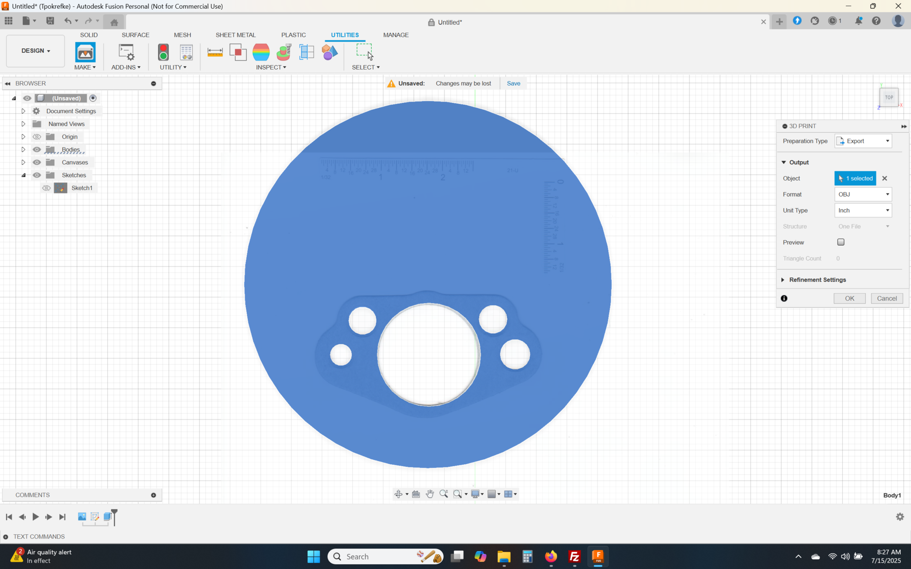Expand the Bodies folder in browser
This screenshot has width=911, height=569.
tap(23, 150)
